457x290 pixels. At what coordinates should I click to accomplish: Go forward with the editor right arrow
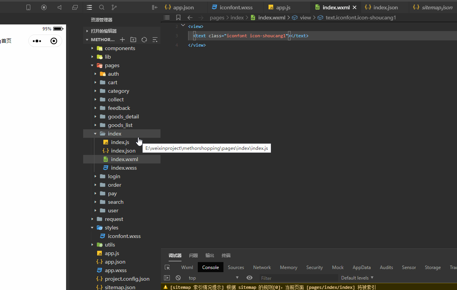[x=201, y=17]
